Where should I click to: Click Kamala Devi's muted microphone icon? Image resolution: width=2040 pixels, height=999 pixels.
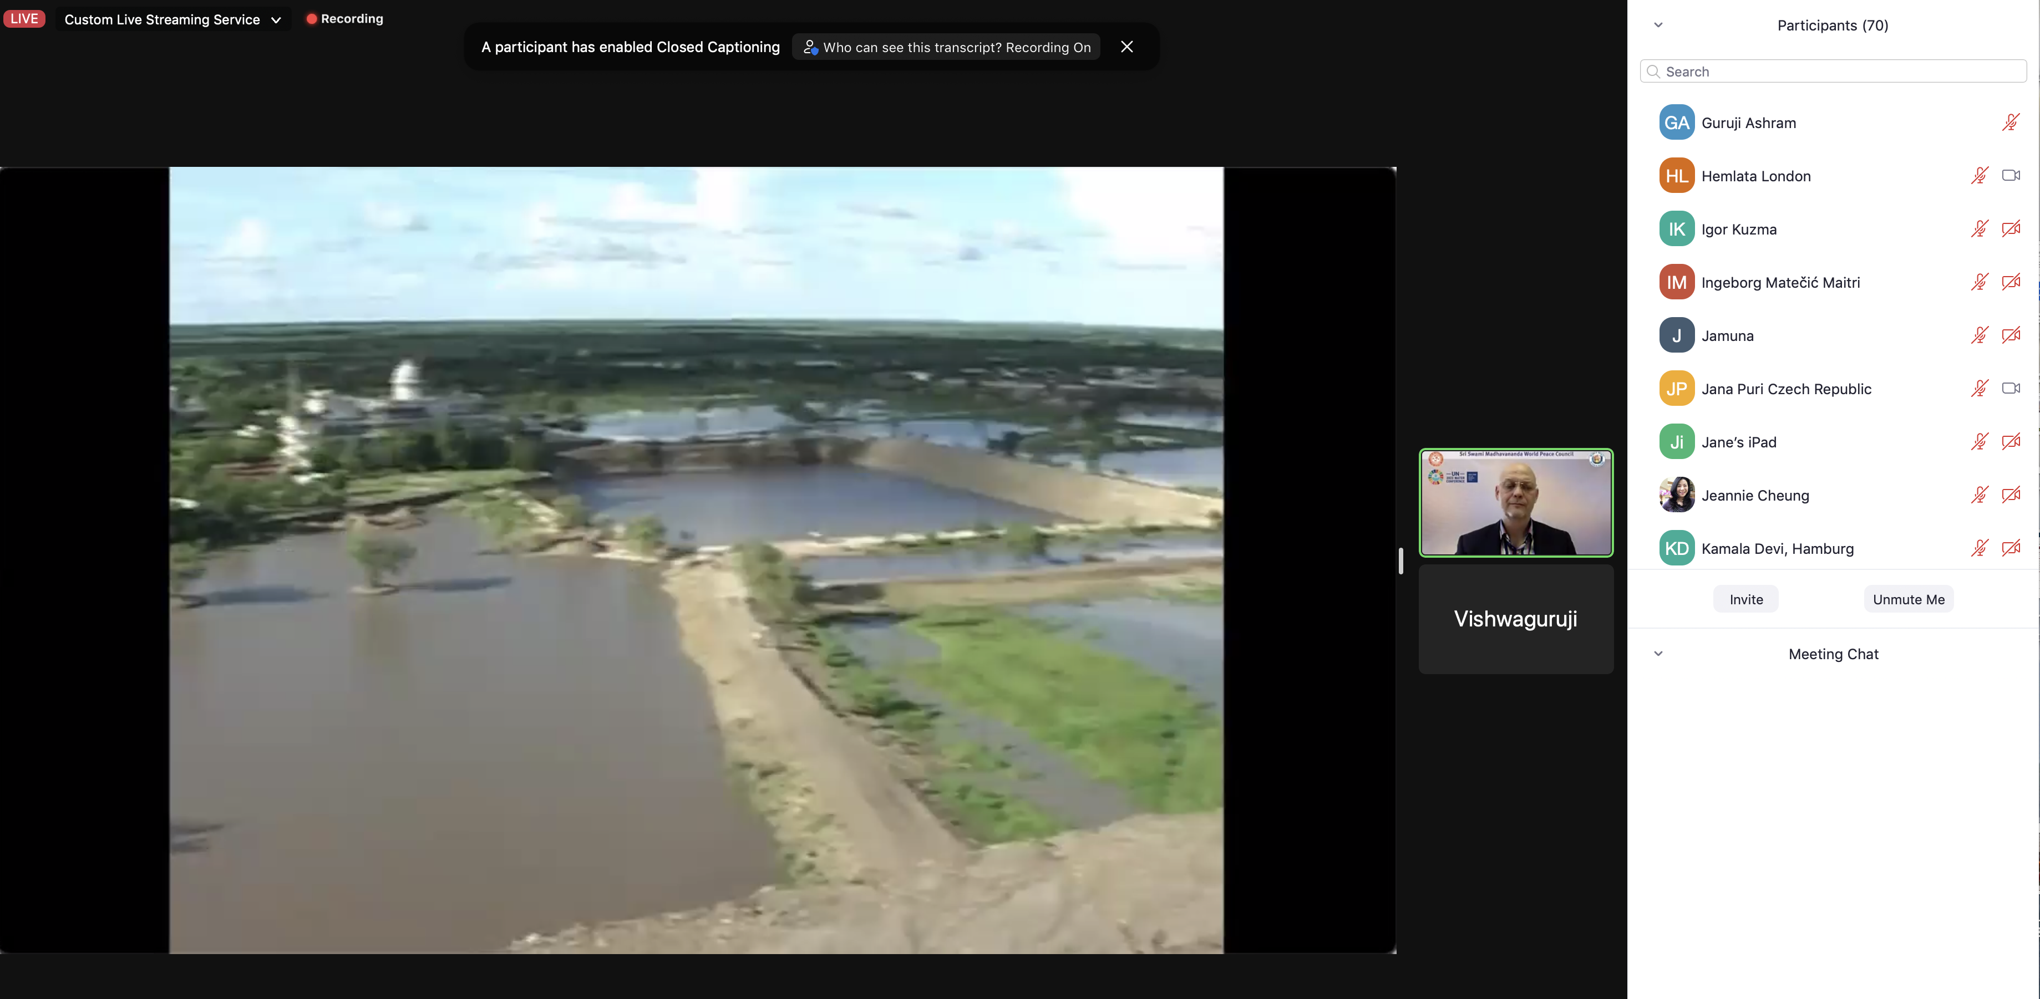pyautogui.click(x=1979, y=548)
